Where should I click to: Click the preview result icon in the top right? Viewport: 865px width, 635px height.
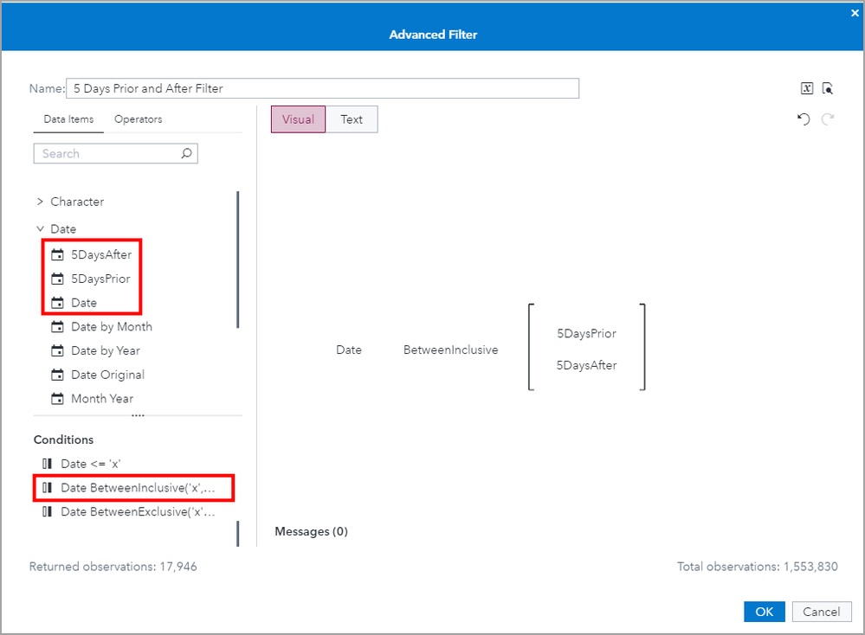[828, 88]
